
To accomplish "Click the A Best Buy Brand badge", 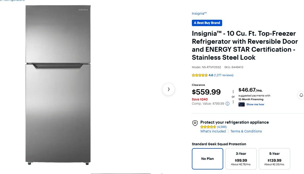I will 207,23.
